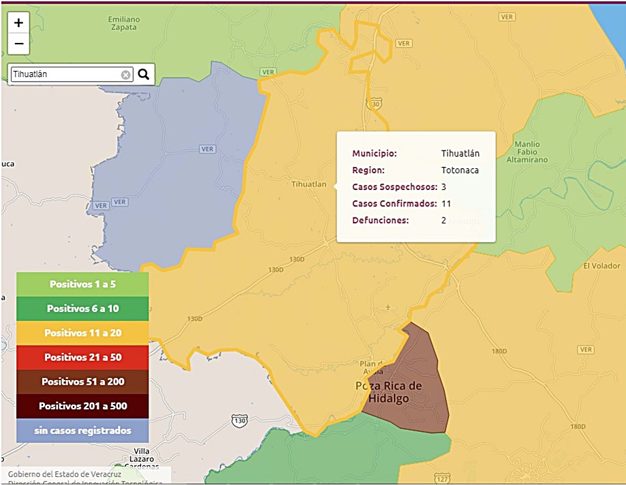Click the Plan de Ayala map label

tap(372, 368)
